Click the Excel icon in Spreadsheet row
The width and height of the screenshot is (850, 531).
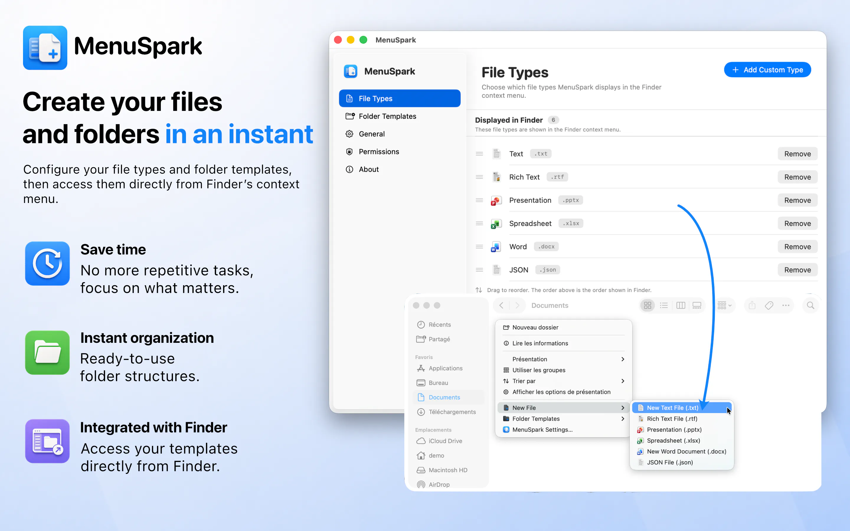point(496,224)
